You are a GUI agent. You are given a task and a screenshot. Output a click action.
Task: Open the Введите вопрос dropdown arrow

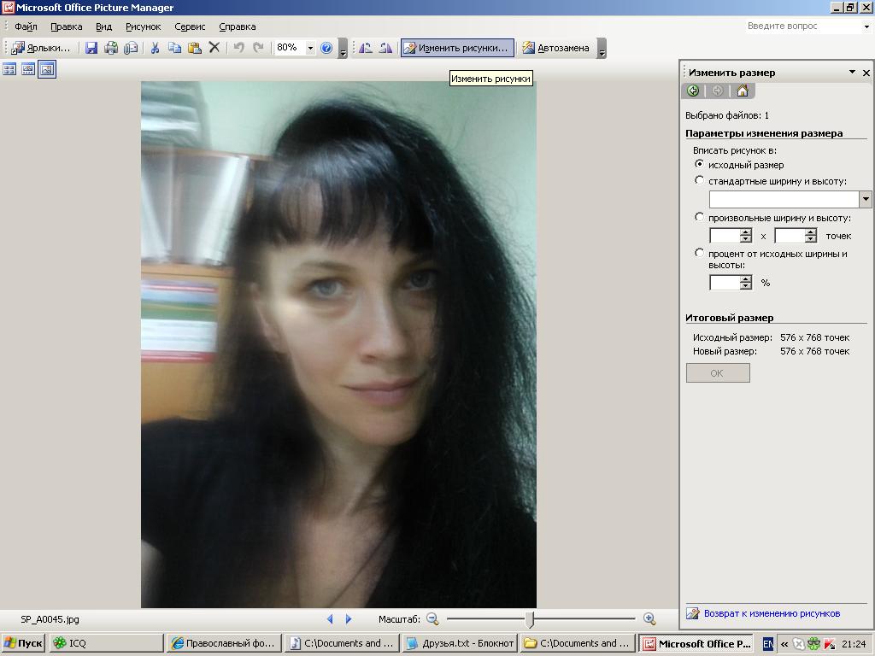tap(866, 26)
